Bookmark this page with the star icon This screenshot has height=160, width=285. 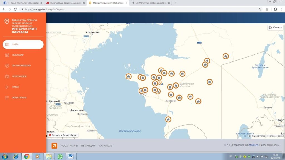click(260, 9)
